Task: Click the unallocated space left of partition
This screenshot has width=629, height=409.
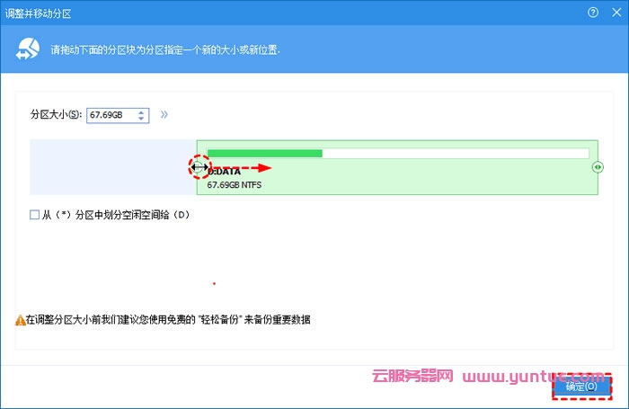Action: (111, 167)
